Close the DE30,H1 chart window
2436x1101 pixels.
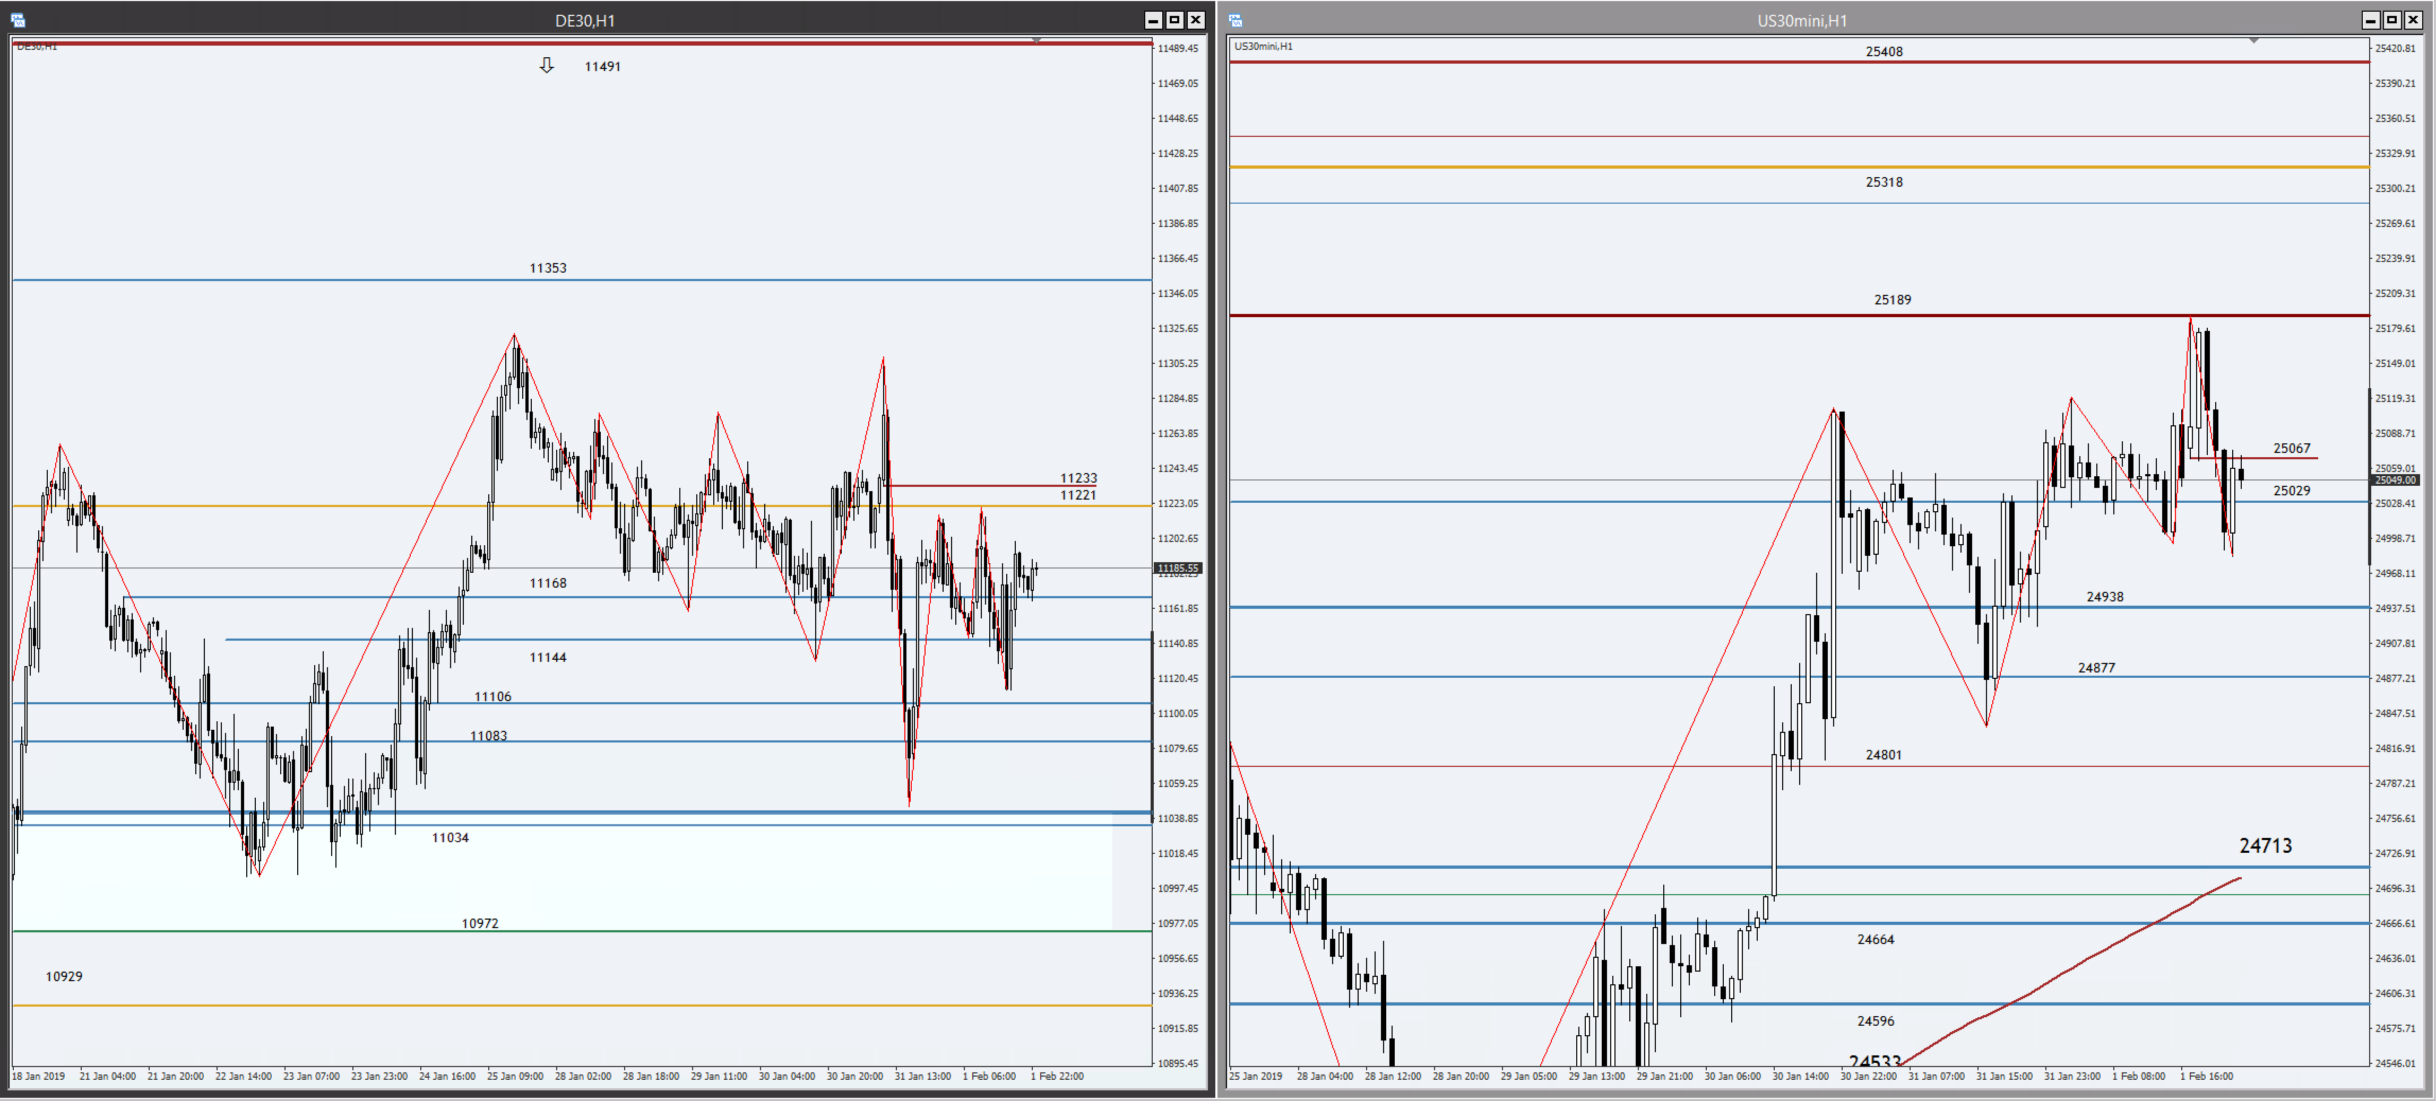click(x=1196, y=20)
